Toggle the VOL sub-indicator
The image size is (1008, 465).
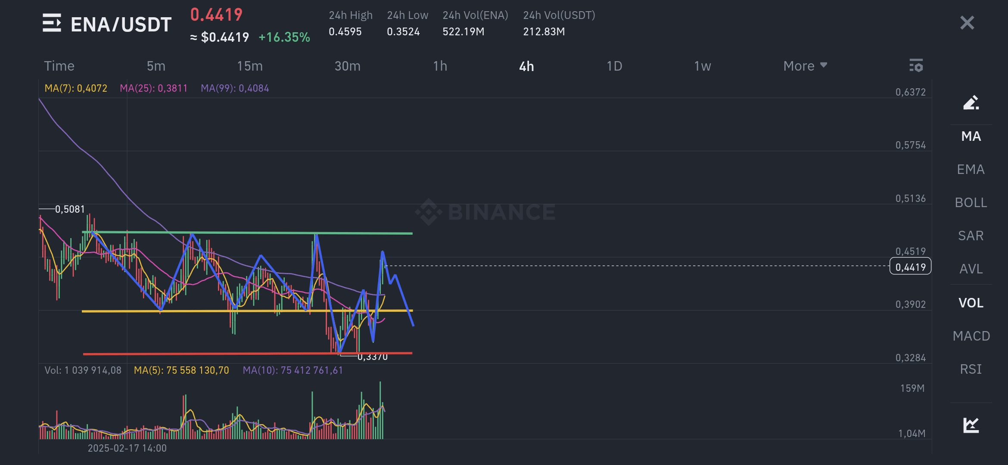pyautogui.click(x=971, y=303)
